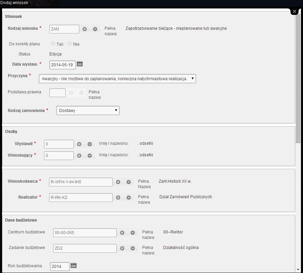Clear the Wnioskodawca field icon
The width and height of the screenshot is (303, 273).
click(118, 182)
